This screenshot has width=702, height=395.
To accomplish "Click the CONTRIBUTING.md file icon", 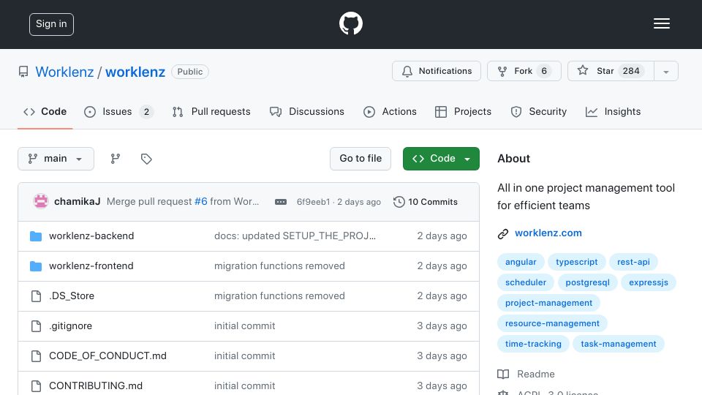I will [x=36, y=385].
